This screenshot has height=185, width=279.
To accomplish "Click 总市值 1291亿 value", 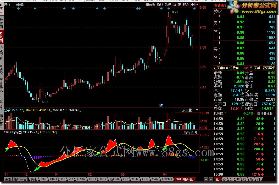I will (238, 104).
